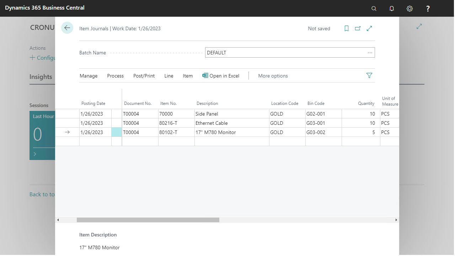455x256 pixels.
Task: Click the background role center expand arrows
Action: coord(419,26)
